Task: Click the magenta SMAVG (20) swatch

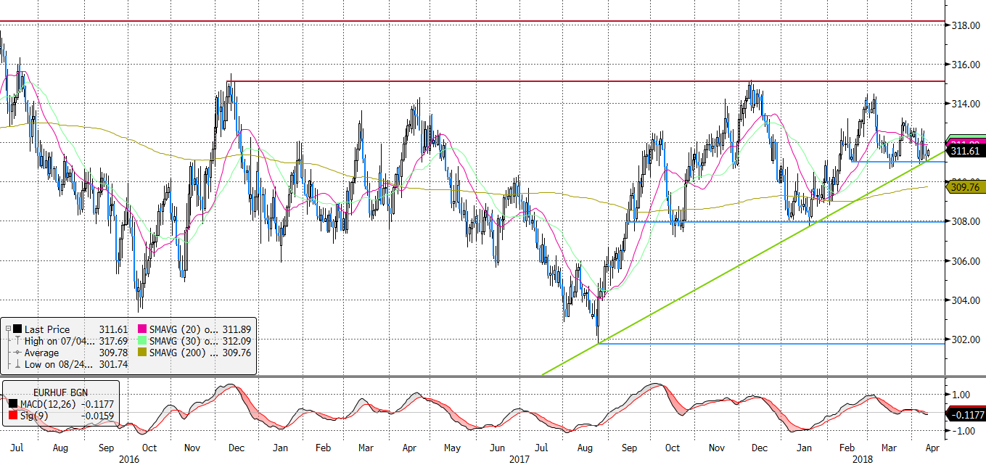Action: pos(141,329)
